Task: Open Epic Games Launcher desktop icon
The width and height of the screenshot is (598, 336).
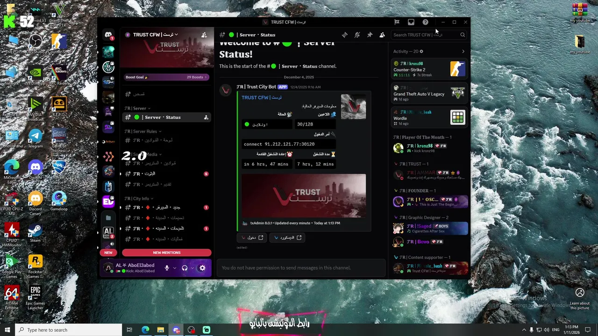Action: pos(35,298)
